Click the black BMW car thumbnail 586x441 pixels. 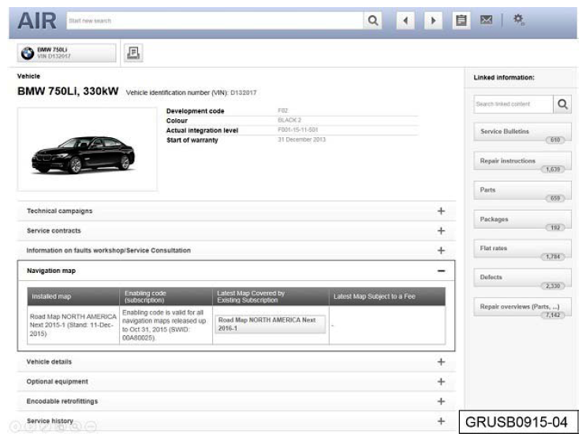pyautogui.click(x=84, y=155)
